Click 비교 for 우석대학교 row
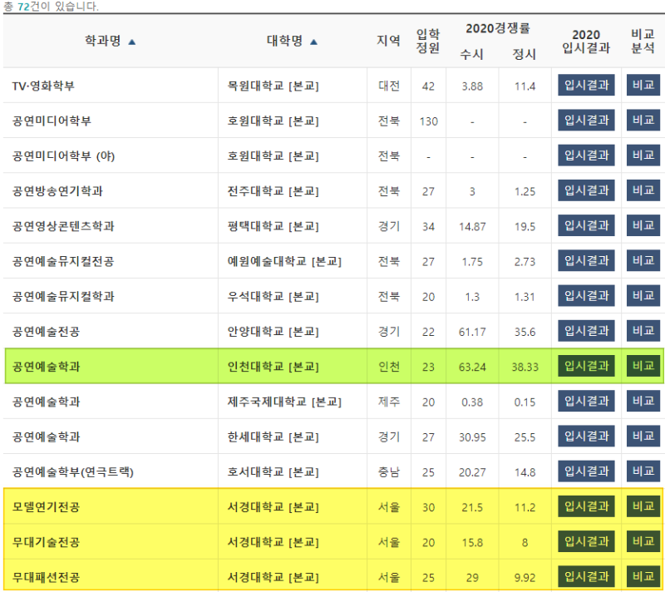 643,296
